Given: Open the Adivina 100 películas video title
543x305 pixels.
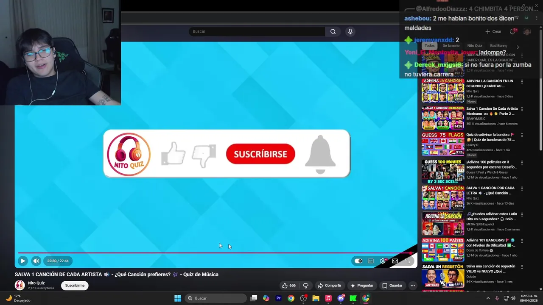Looking at the screenshot, I should (492, 164).
